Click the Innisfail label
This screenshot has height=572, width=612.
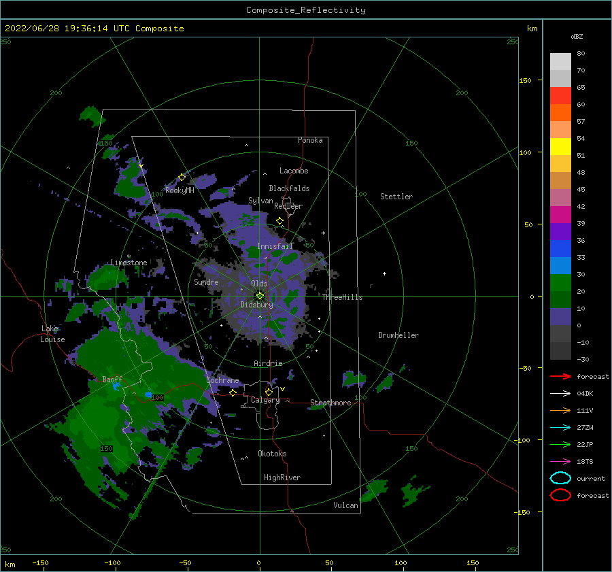tap(275, 246)
